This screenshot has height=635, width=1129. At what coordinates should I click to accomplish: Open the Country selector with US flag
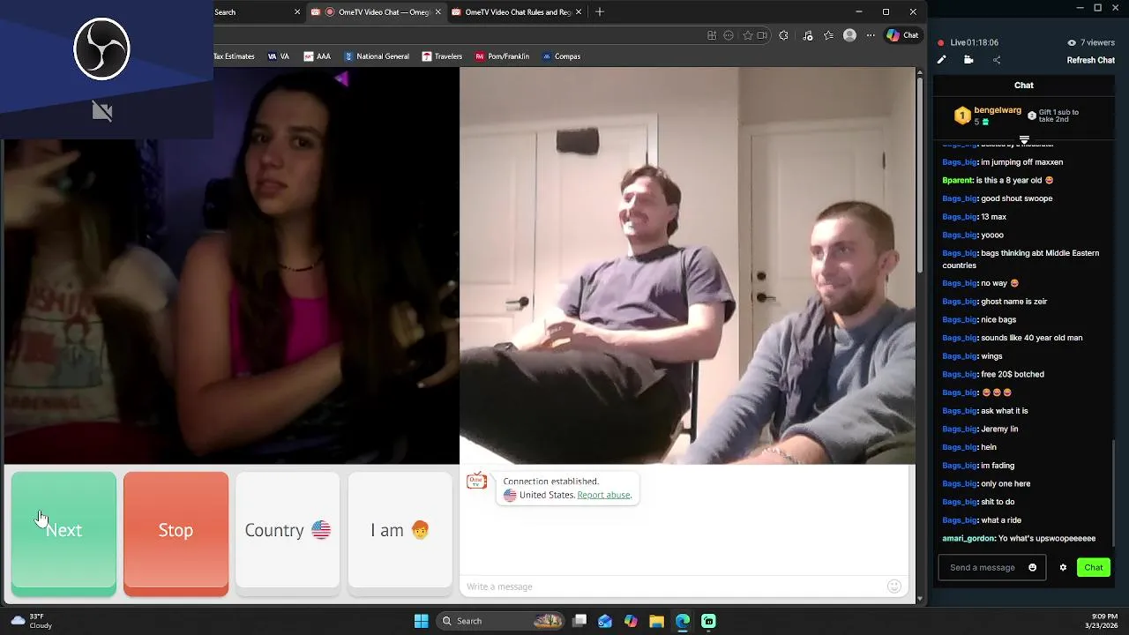(x=288, y=530)
